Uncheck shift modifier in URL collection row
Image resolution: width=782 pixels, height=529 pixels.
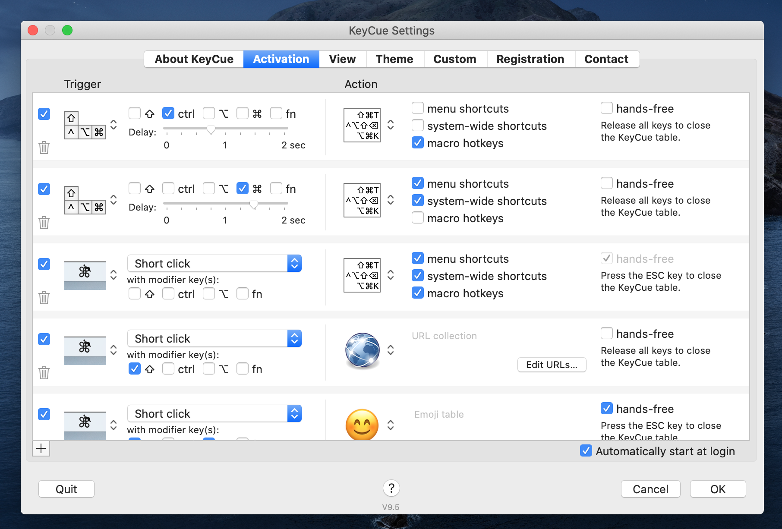click(x=135, y=369)
